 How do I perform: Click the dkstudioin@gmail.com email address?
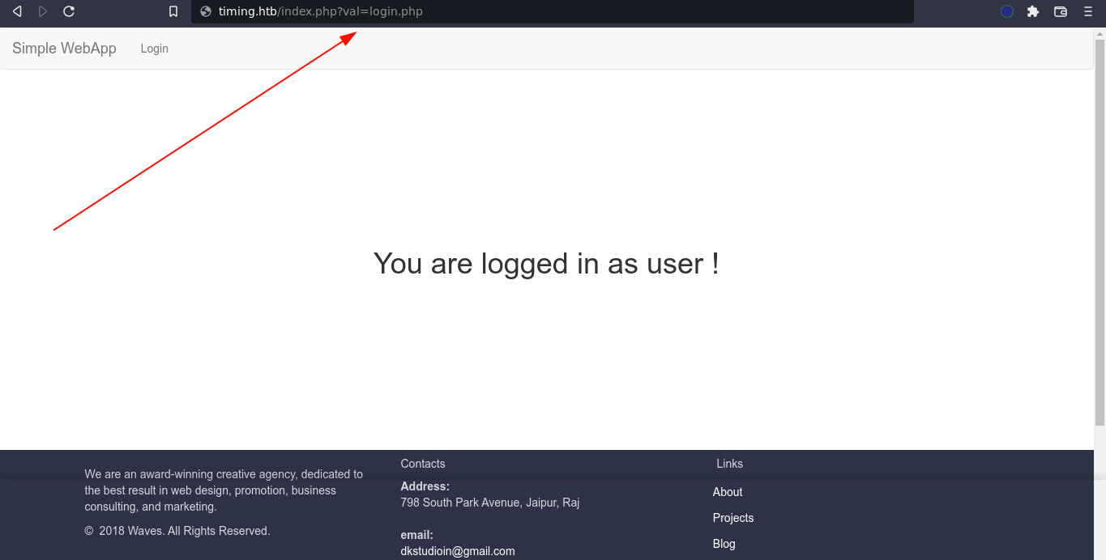tap(458, 551)
